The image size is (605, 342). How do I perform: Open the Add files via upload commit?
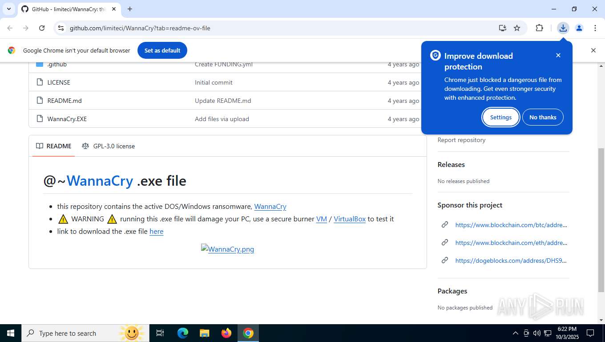click(x=222, y=119)
